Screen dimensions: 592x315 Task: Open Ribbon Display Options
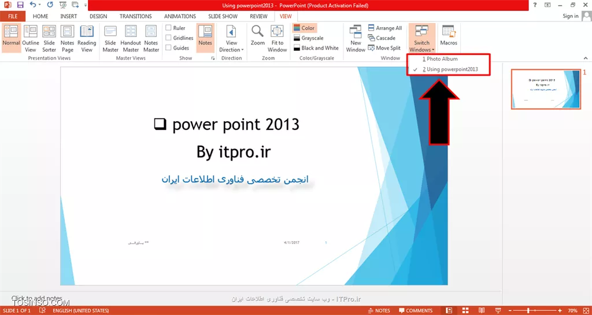[547, 5]
